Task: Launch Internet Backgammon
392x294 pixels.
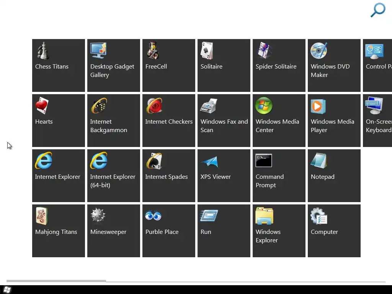Action: click(x=114, y=121)
